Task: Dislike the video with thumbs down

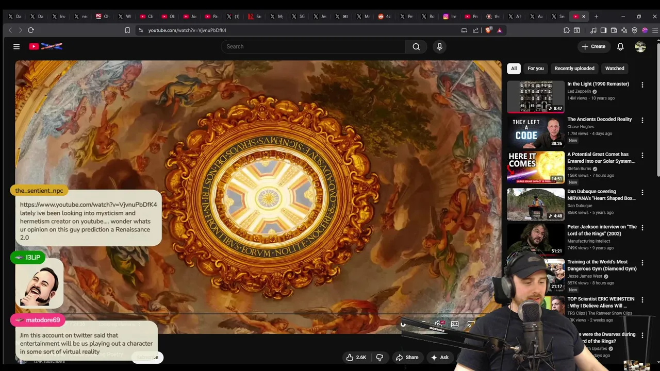Action: click(379, 357)
